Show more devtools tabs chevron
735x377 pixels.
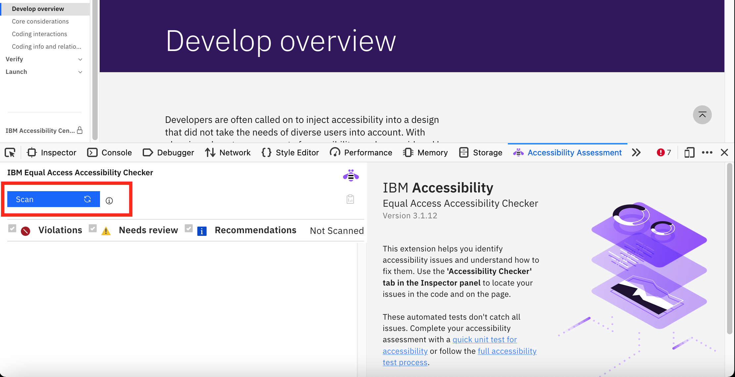pyautogui.click(x=636, y=153)
